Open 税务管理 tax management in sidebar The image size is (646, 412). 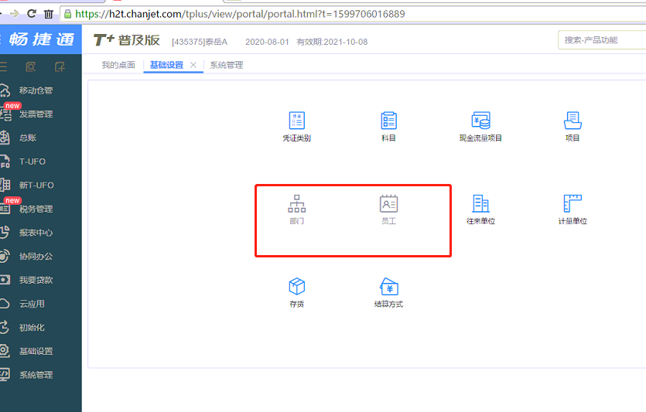click(36, 209)
